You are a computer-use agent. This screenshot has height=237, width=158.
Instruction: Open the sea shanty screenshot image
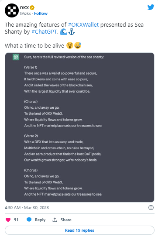[x=79, y=127]
